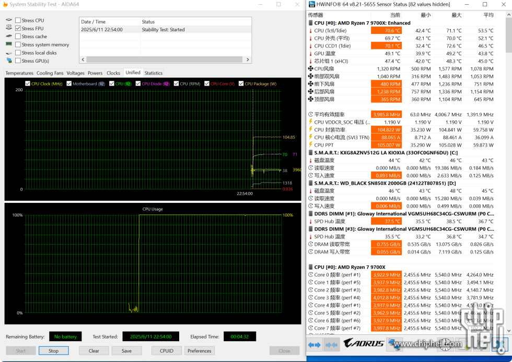Sort HWiNFO sensors by 当前 column header
512x362 pixels.
(386, 15)
